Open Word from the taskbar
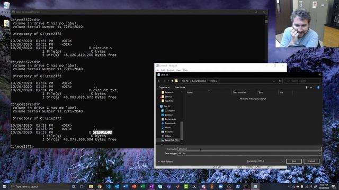Screen dimensions: 339x190 point(126,186)
